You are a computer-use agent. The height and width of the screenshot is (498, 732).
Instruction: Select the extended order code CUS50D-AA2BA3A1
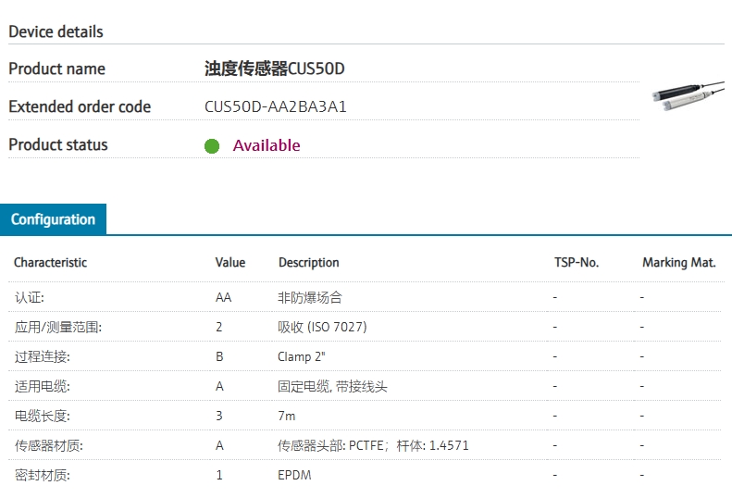275,106
